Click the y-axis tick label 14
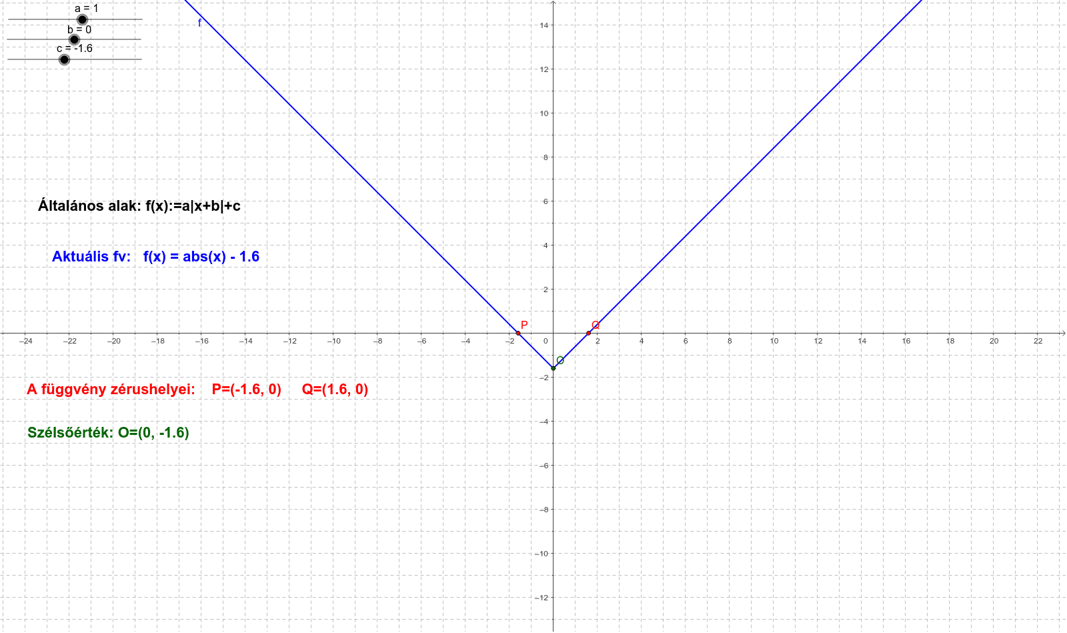The width and height of the screenshot is (1067, 633). pyautogui.click(x=544, y=25)
